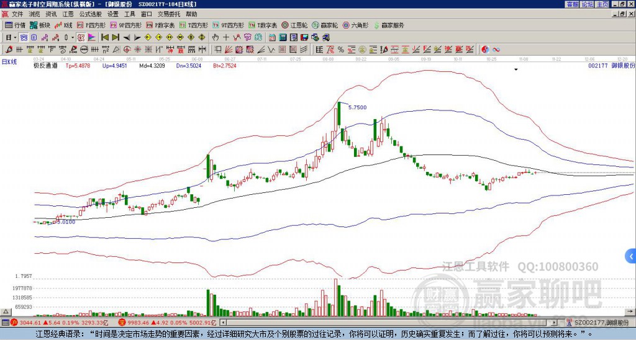Image resolution: width=636 pixels, height=340 pixels.
Task: Open the 六角形 hexagon tool
Action: (x=355, y=25)
